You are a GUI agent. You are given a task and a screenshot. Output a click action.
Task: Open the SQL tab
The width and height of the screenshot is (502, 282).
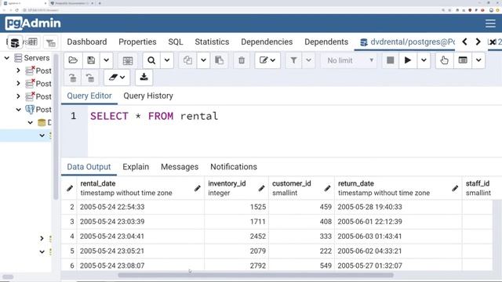pyautogui.click(x=176, y=42)
